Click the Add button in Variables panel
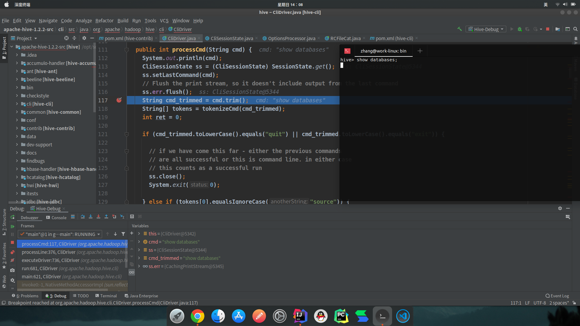 click(131, 233)
